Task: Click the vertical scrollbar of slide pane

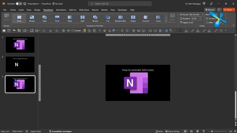Action: point(236,105)
